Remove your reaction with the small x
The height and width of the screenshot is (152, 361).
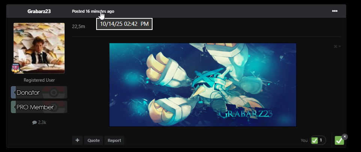pos(345,137)
